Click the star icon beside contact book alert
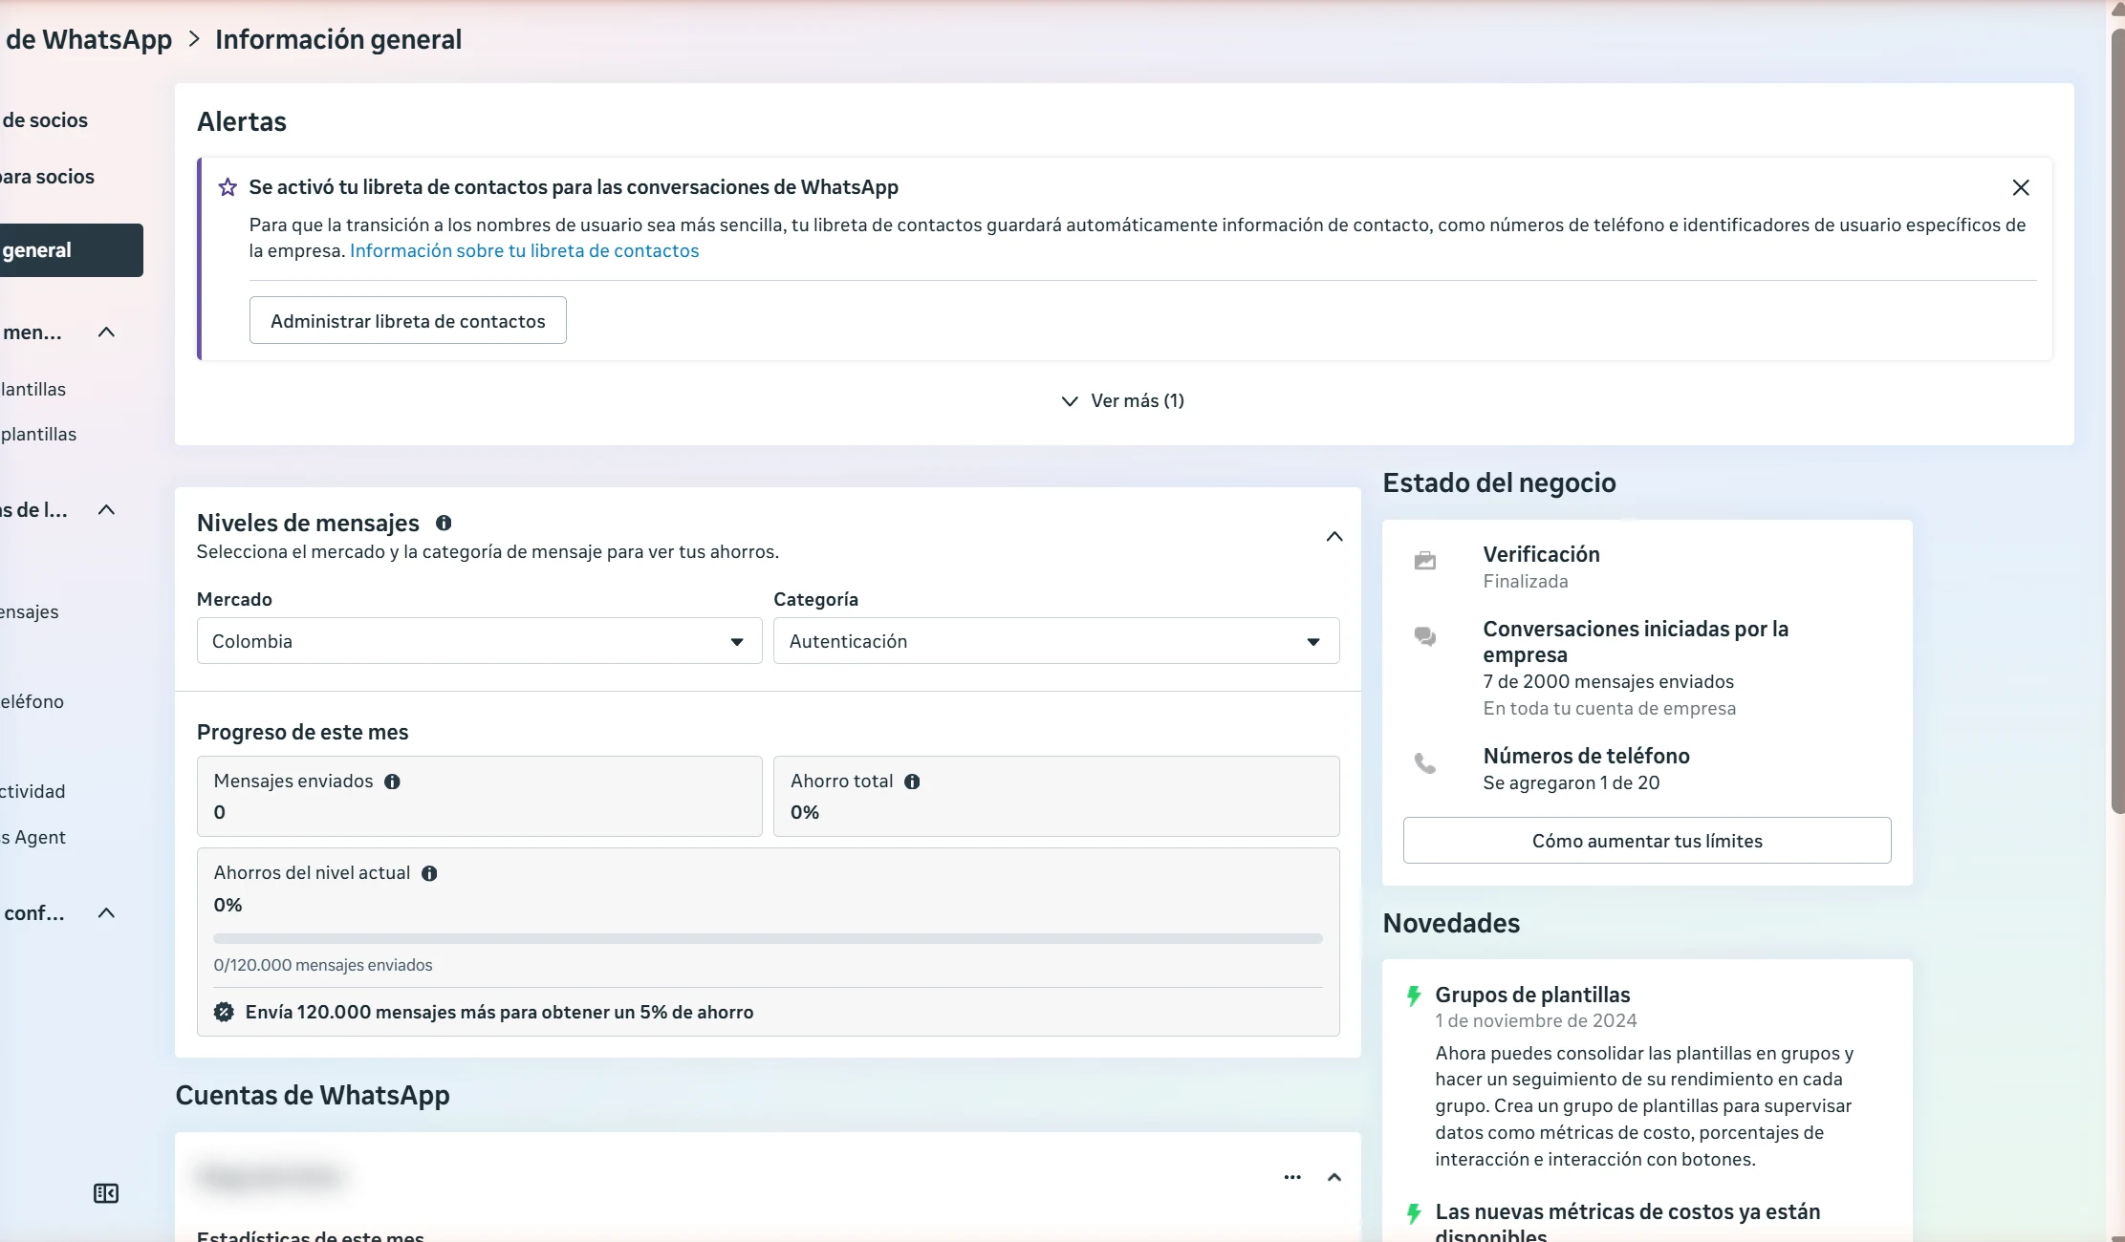The image size is (2125, 1242). 228,187
